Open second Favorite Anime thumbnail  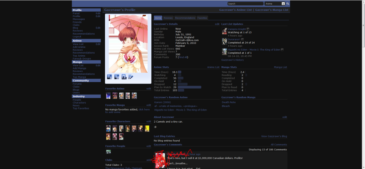(115, 96)
